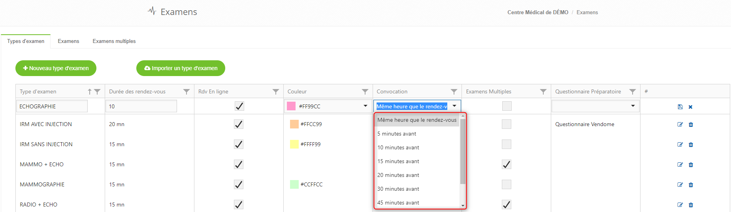Uncheck Rdv En ligne for ECHOGRAPHIE

point(239,106)
